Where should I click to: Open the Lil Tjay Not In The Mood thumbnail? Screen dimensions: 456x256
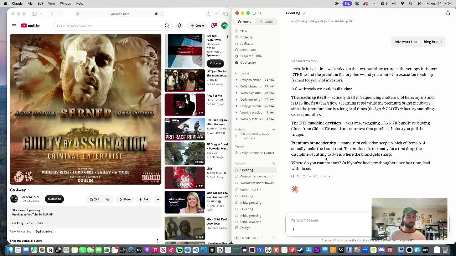(x=185, y=81)
